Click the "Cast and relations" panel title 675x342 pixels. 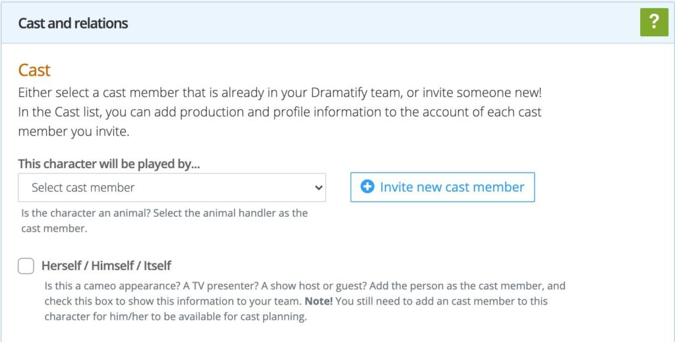[x=73, y=24]
